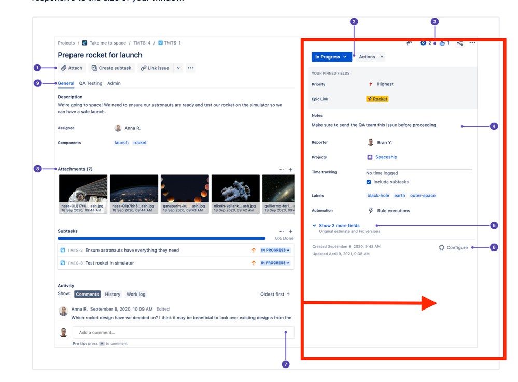Click the Take me to space project icon

point(85,43)
